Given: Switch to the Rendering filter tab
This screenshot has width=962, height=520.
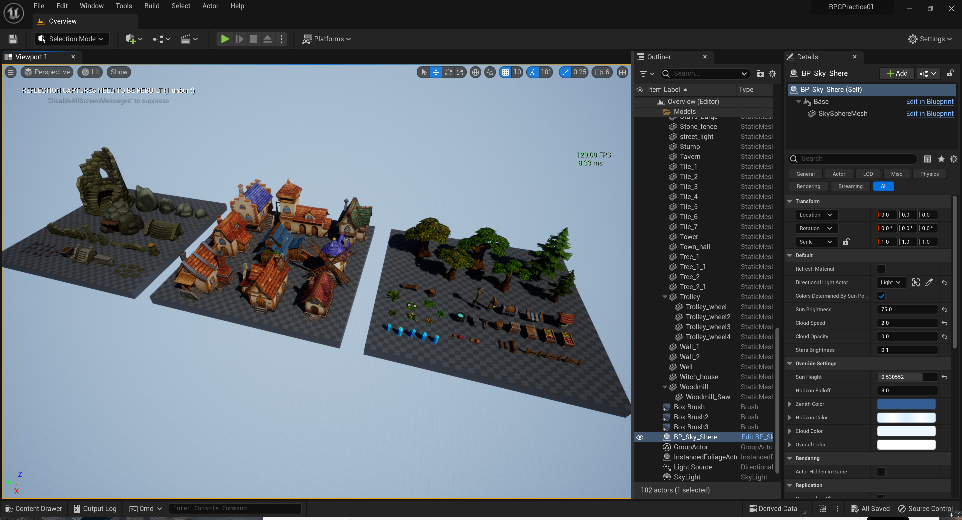Looking at the screenshot, I should click(808, 186).
